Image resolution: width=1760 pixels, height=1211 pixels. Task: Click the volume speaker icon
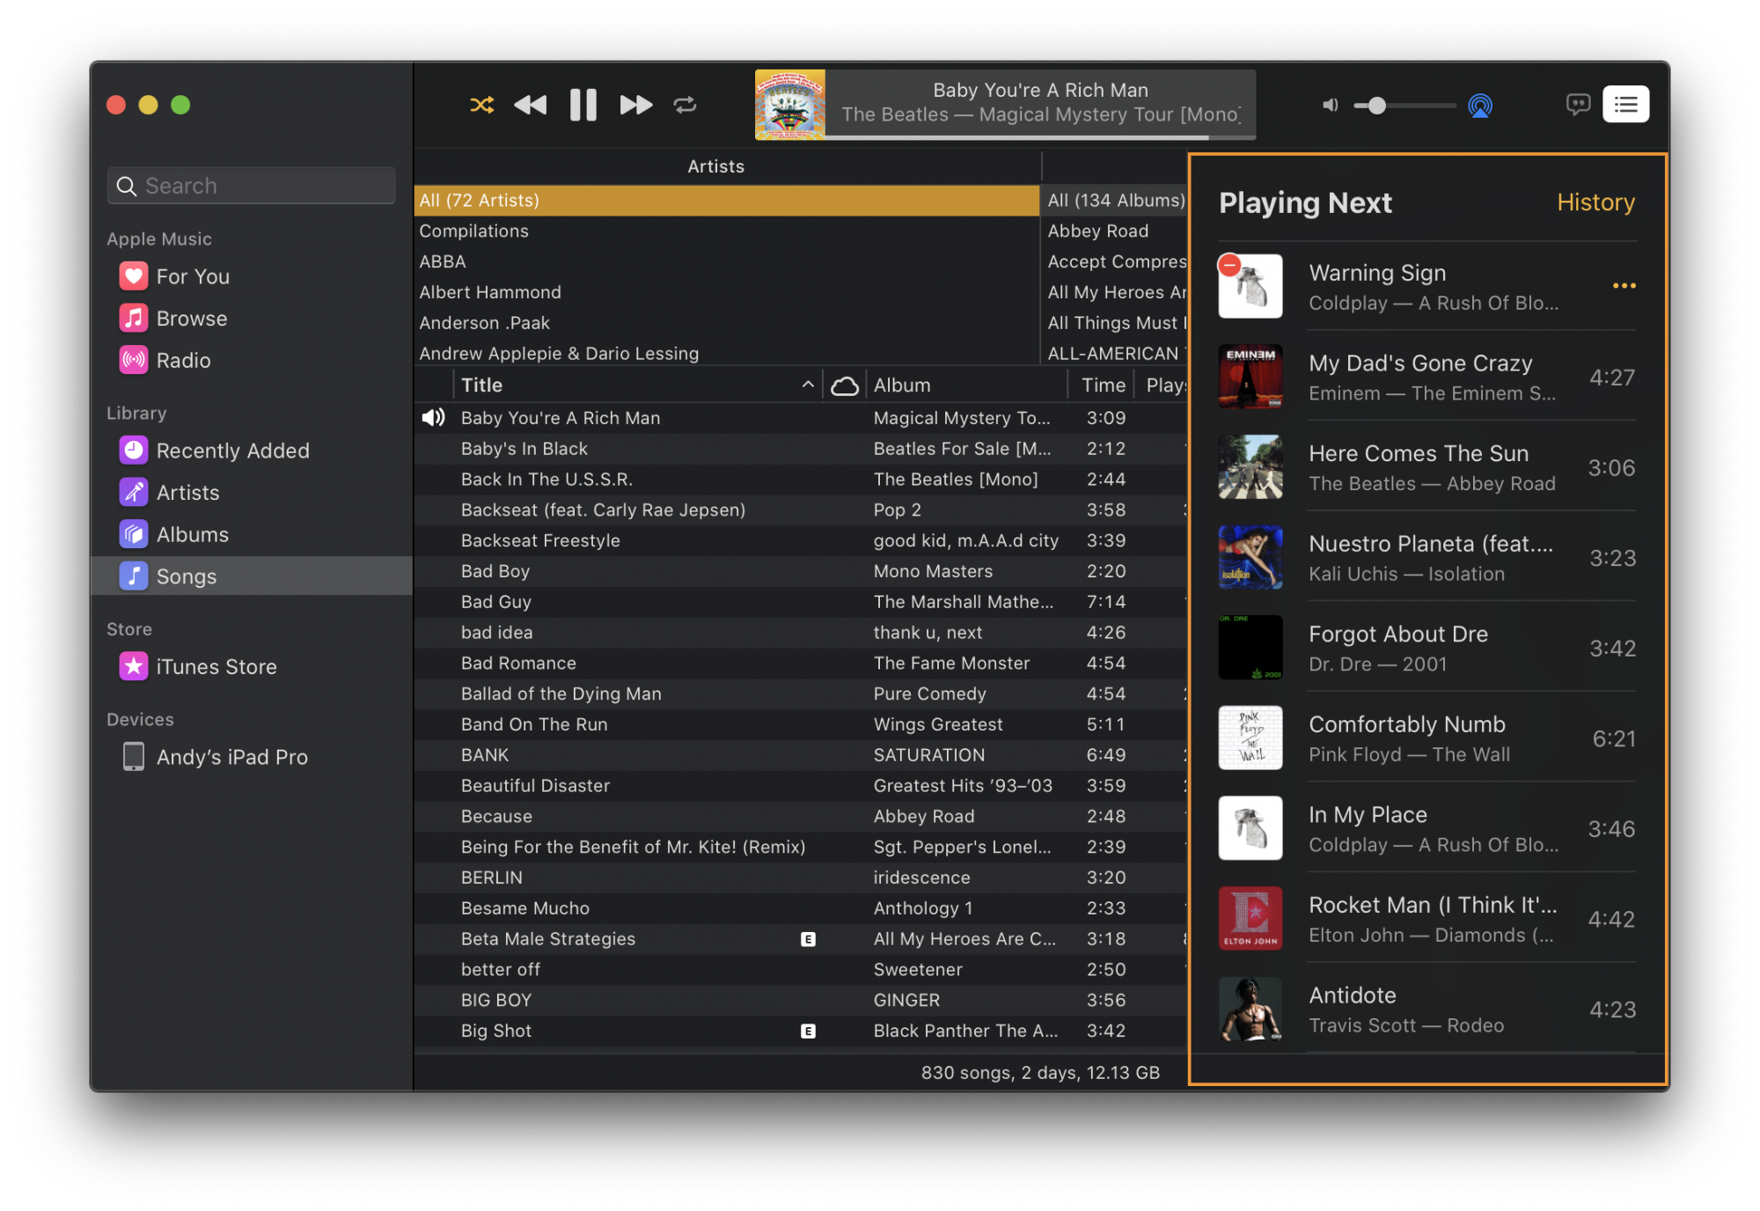pyautogui.click(x=1330, y=106)
